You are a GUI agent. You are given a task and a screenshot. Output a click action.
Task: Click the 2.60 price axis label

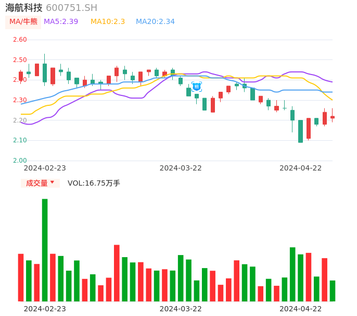coord(20,40)
